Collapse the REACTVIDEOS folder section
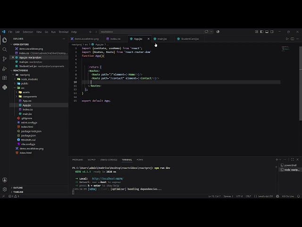This screenshot has height=227, width=302. (x=39, y=70)
